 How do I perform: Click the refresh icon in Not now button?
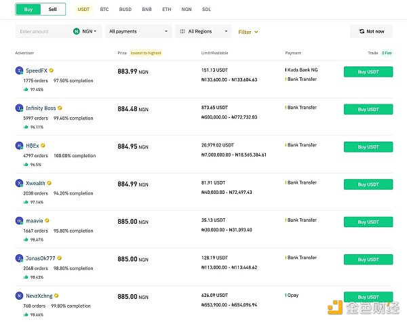361,31
